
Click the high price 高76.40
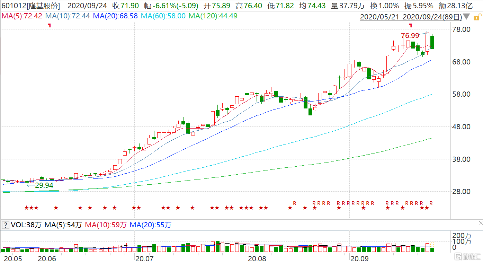(x=248, y=6)
